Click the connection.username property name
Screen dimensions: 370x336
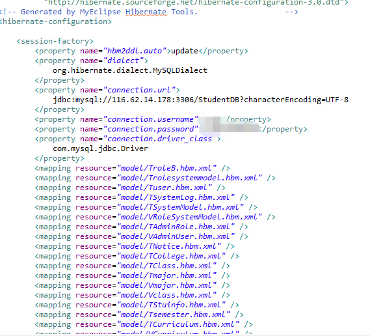point(151,119)
